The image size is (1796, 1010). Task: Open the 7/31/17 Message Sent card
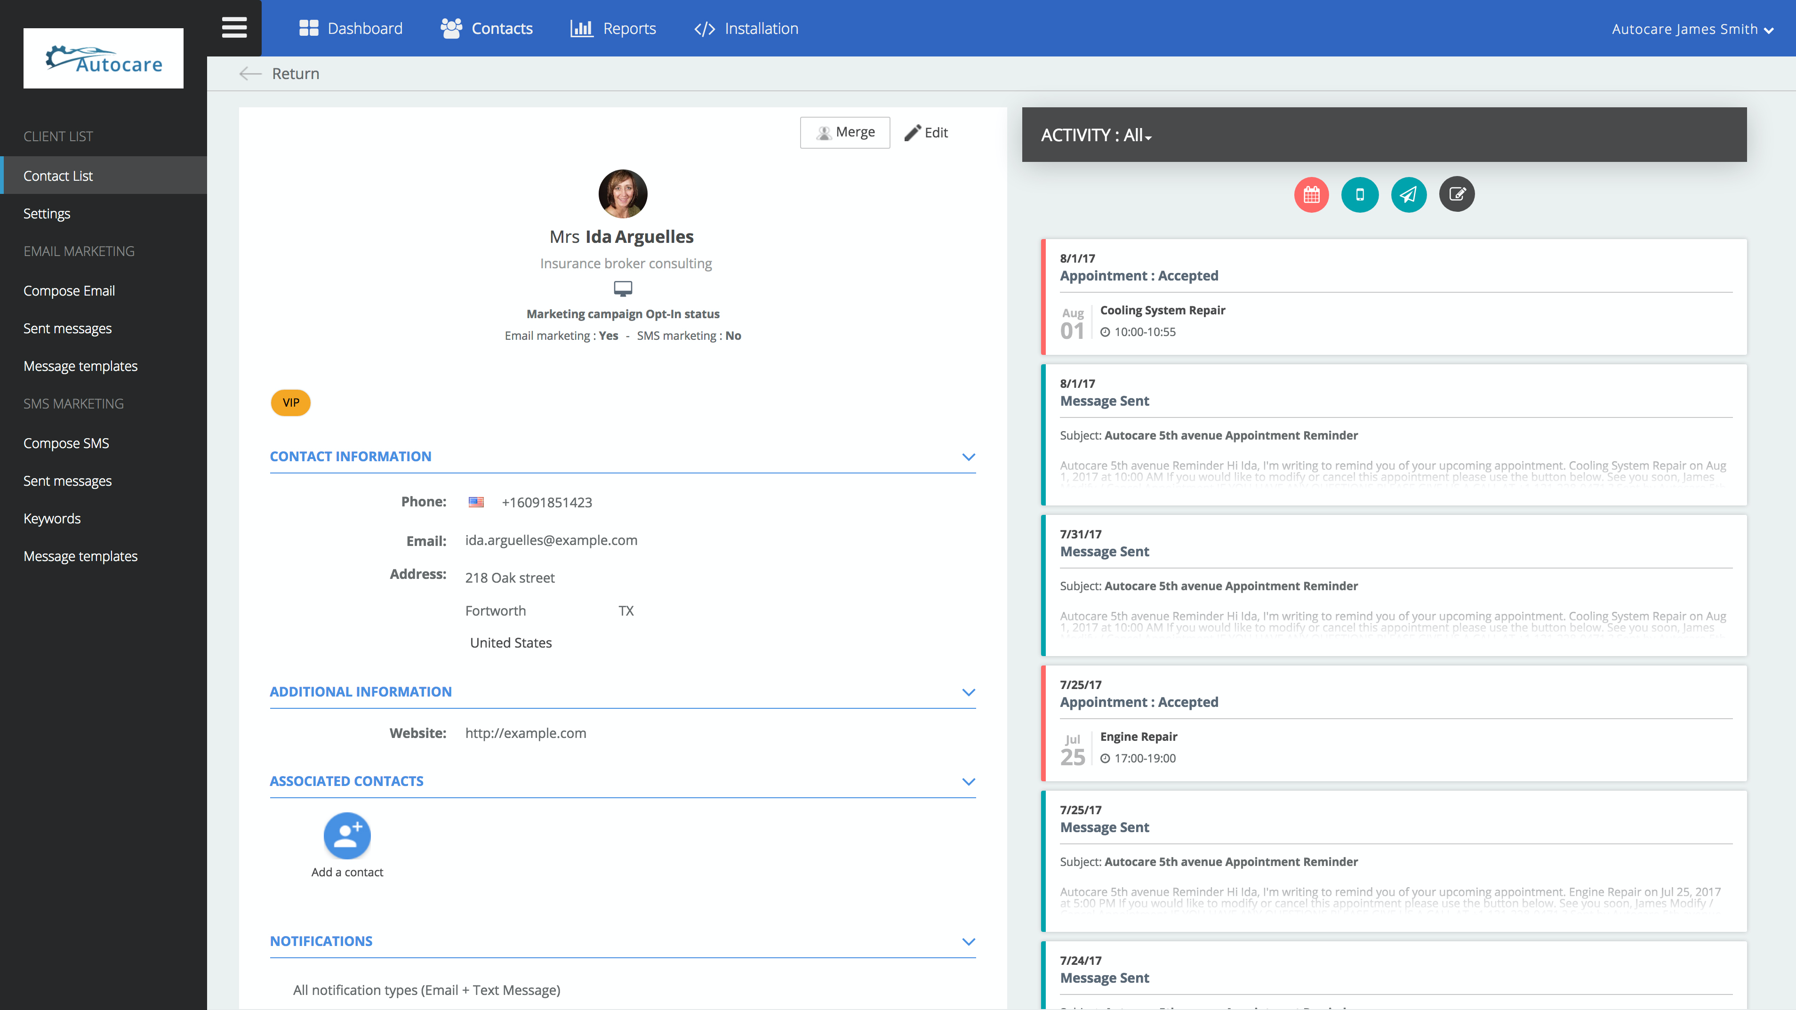tap(1394, 585)
